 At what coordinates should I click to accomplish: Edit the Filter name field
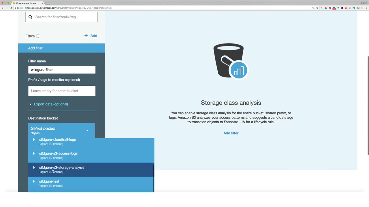(62, 70)
